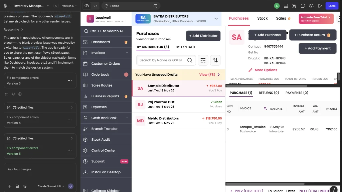Open the Inventory Manage file name dropdown
Image resolution: width=342 pixels, height=192 pixels.
(31, 6)
